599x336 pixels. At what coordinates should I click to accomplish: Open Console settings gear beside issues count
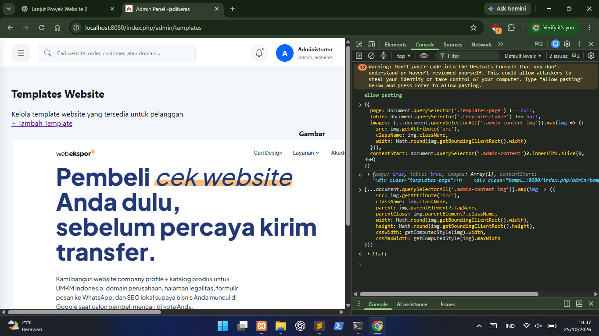[591, 56]
